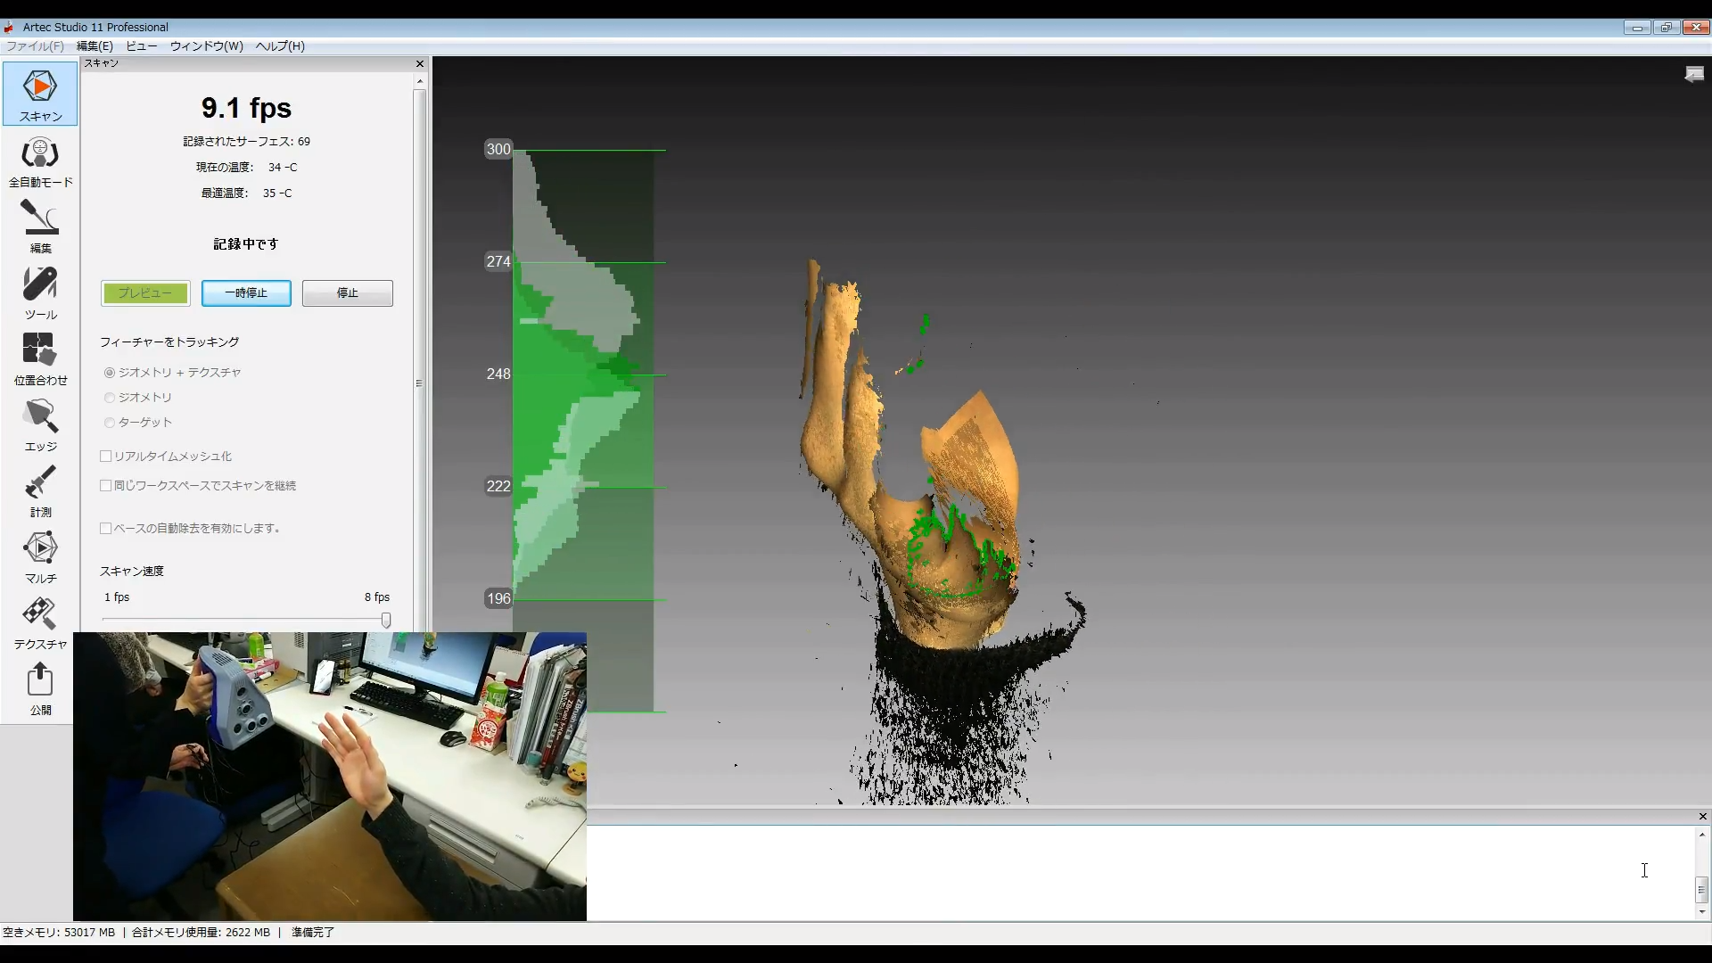Click the scan panel splitter grip
The image size is (1712, 963).
[418, 383]
